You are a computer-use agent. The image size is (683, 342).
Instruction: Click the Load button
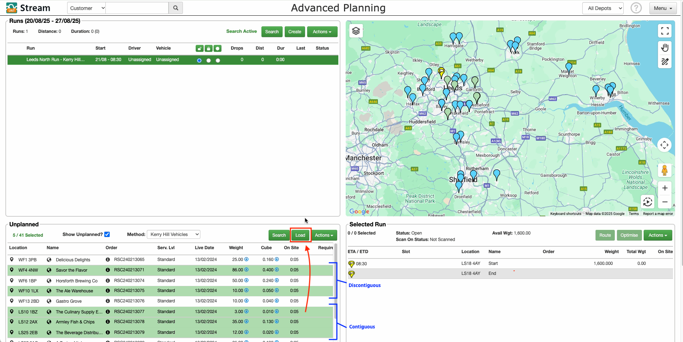click(300, 235)
